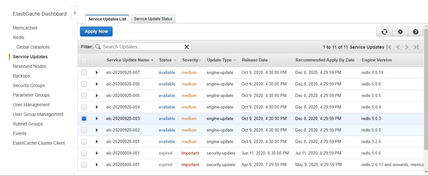Expand details of elc-20200609-001 row

pyautogui.click(x=97, y=153)
